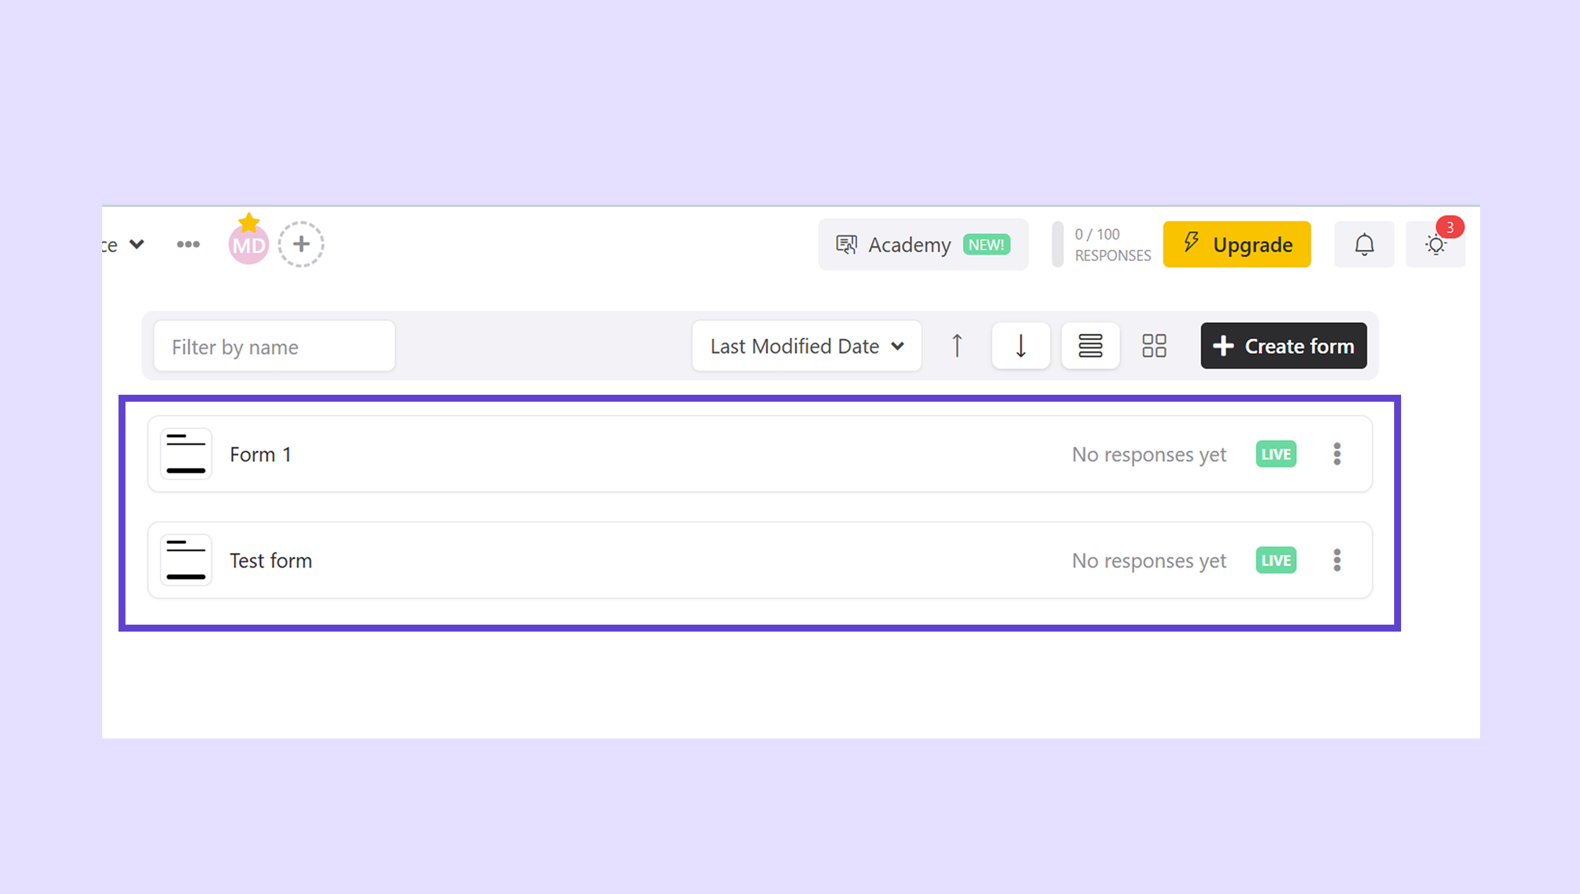Viewport: 1580px width, 894px height.
Task: Click the yellow Upgrade button
Action: [1237, 244]
